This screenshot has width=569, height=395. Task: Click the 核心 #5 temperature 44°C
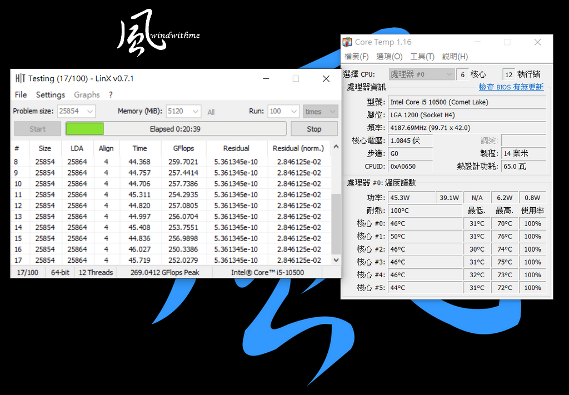(425, 288)
